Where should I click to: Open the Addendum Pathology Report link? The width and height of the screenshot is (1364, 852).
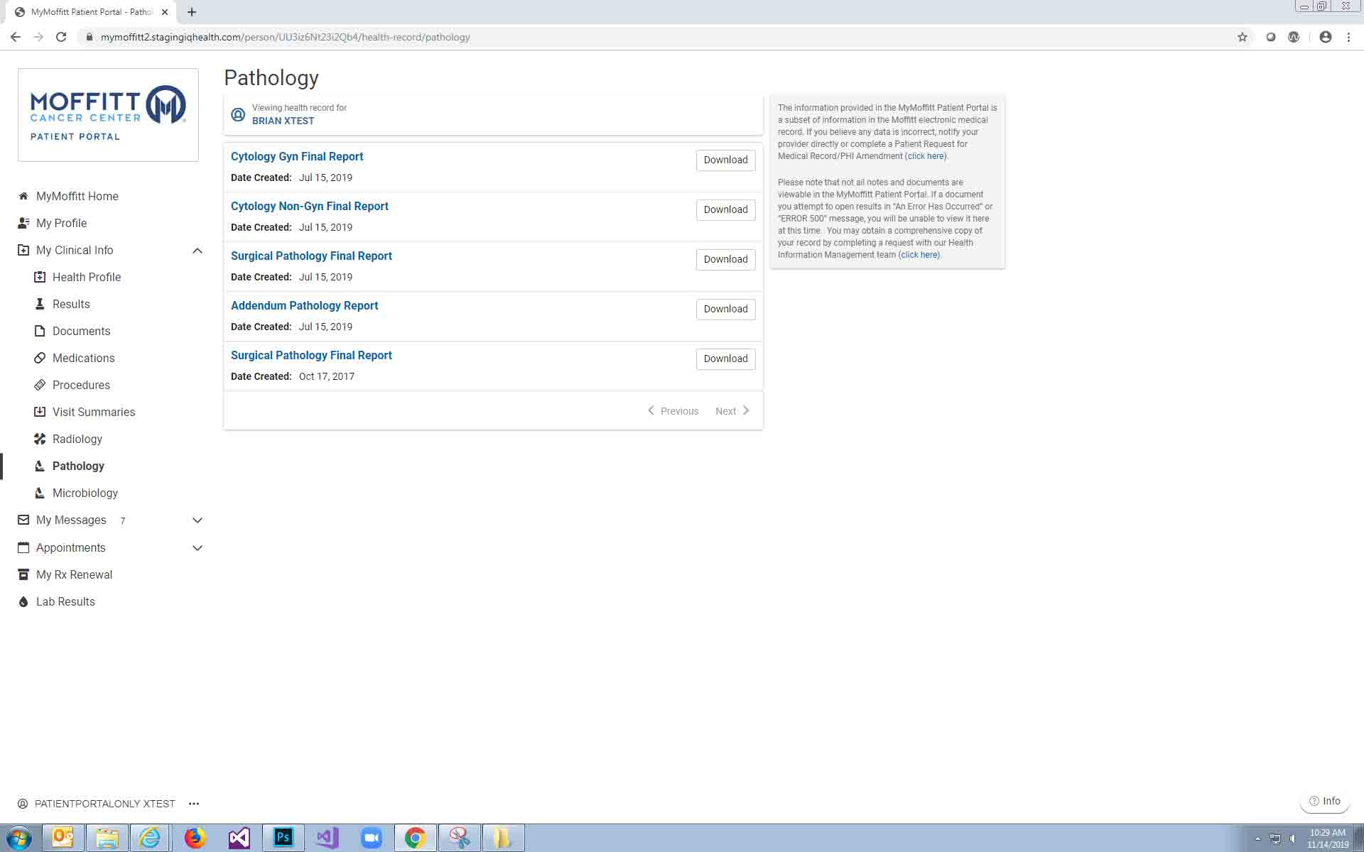[x=304, y=305]
